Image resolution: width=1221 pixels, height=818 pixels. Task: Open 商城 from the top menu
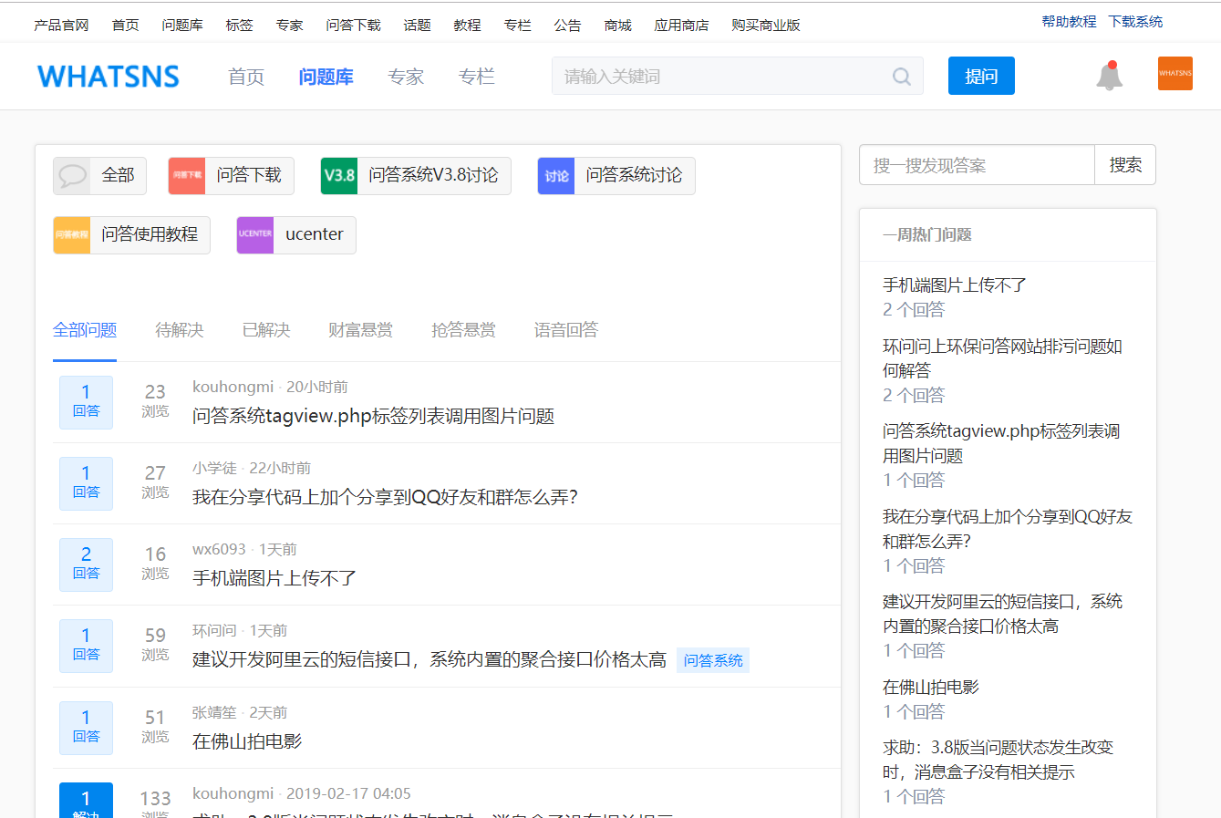(617, 25)
